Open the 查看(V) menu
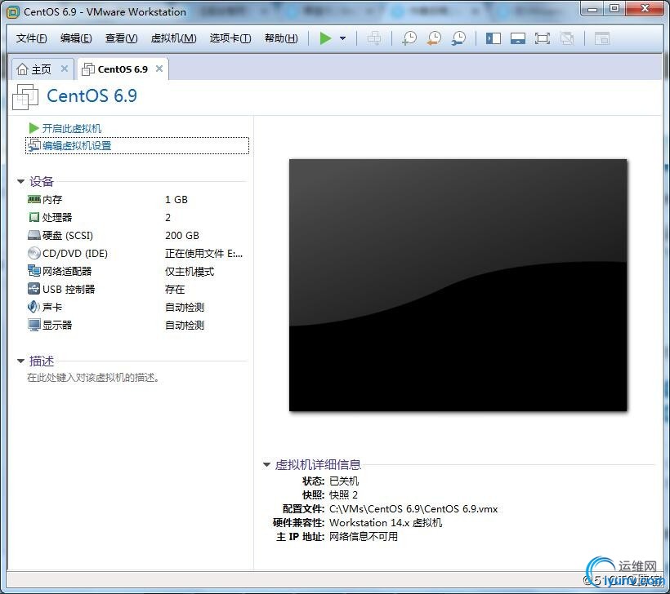Image resolution: width=670 pixels, height=594 pixels. pyautogui.click(x=122, y=38)
